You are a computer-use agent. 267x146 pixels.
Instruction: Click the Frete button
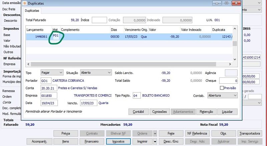(171, 134)
